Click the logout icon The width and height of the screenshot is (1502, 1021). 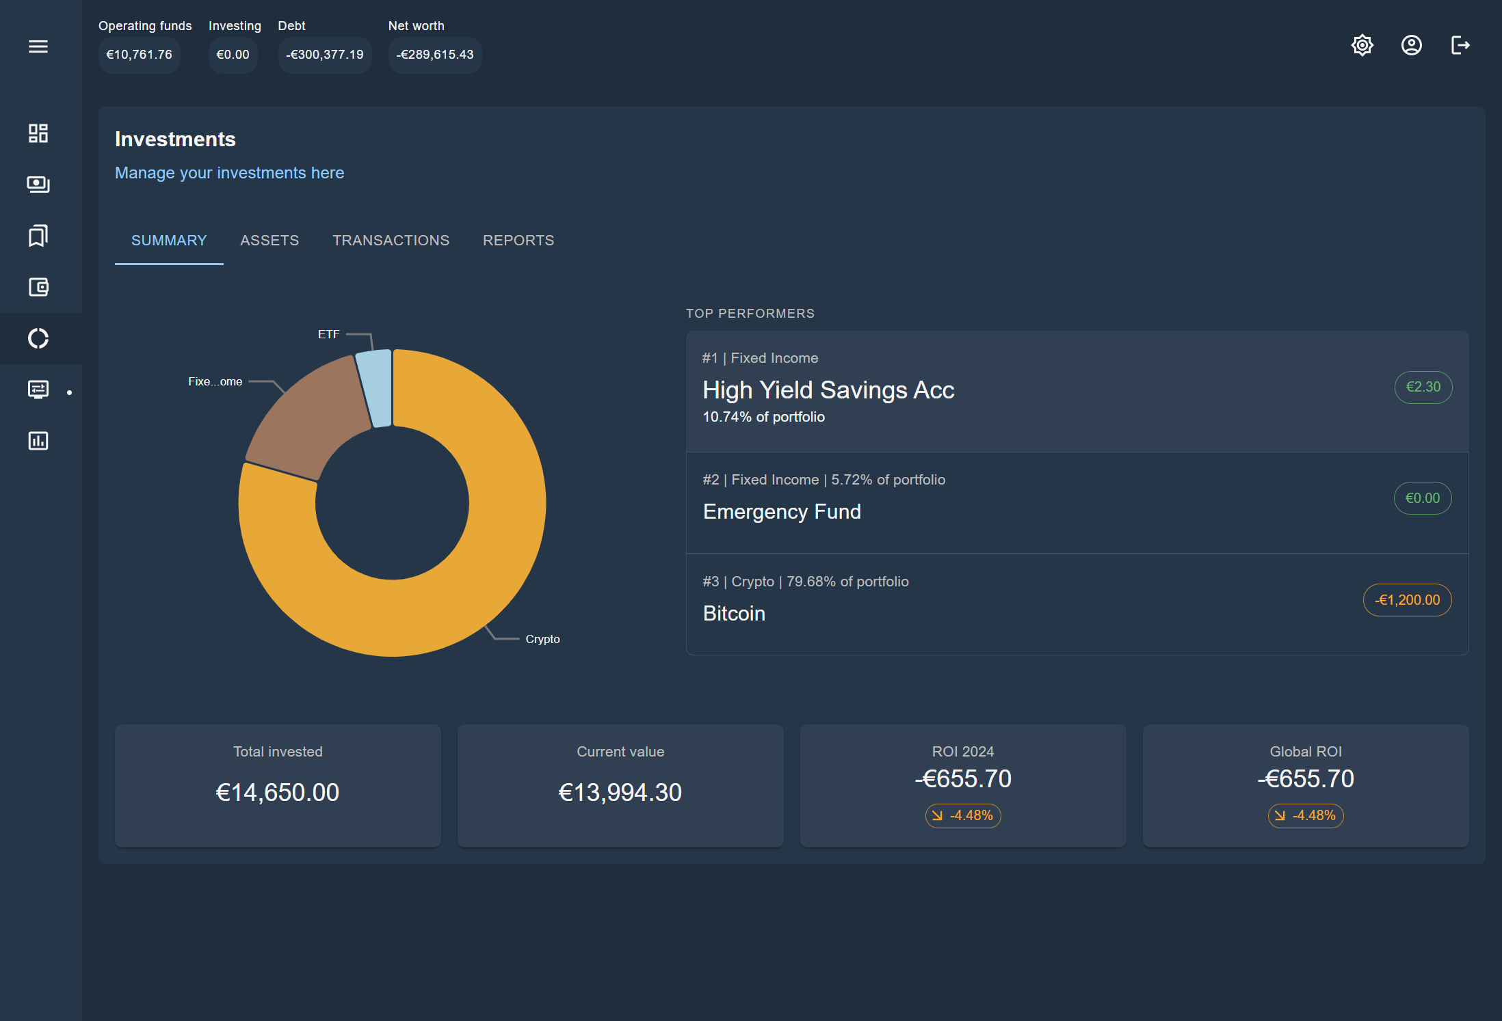point(1460,45)
